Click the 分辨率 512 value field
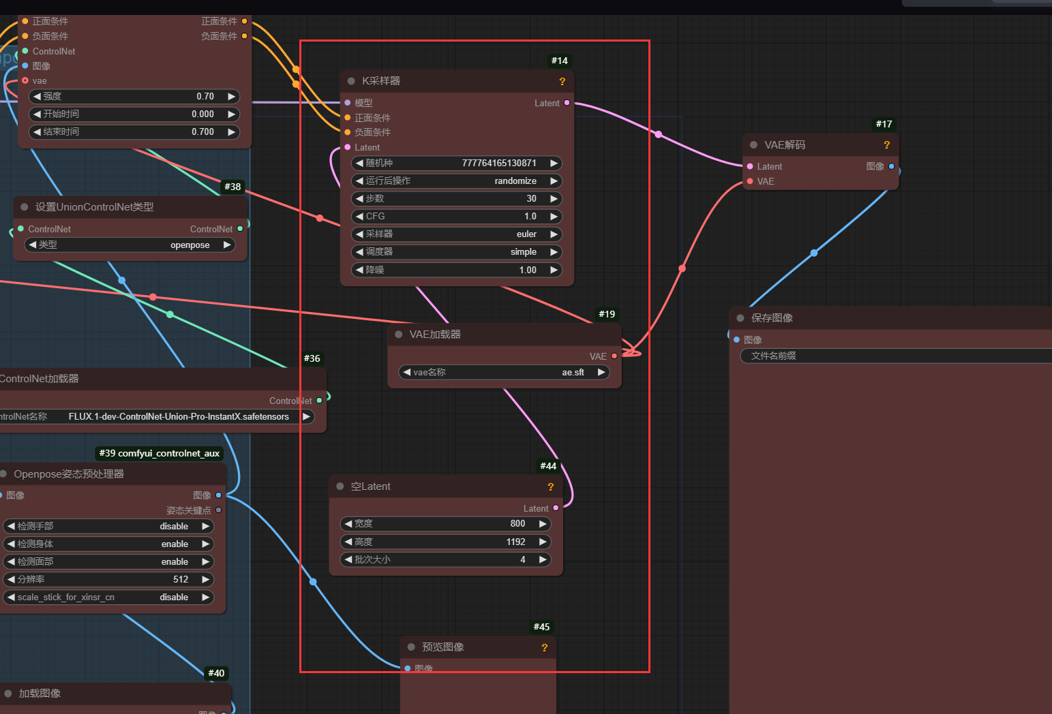The width and height of the screenshot is (1052, 714). [108, 580]
